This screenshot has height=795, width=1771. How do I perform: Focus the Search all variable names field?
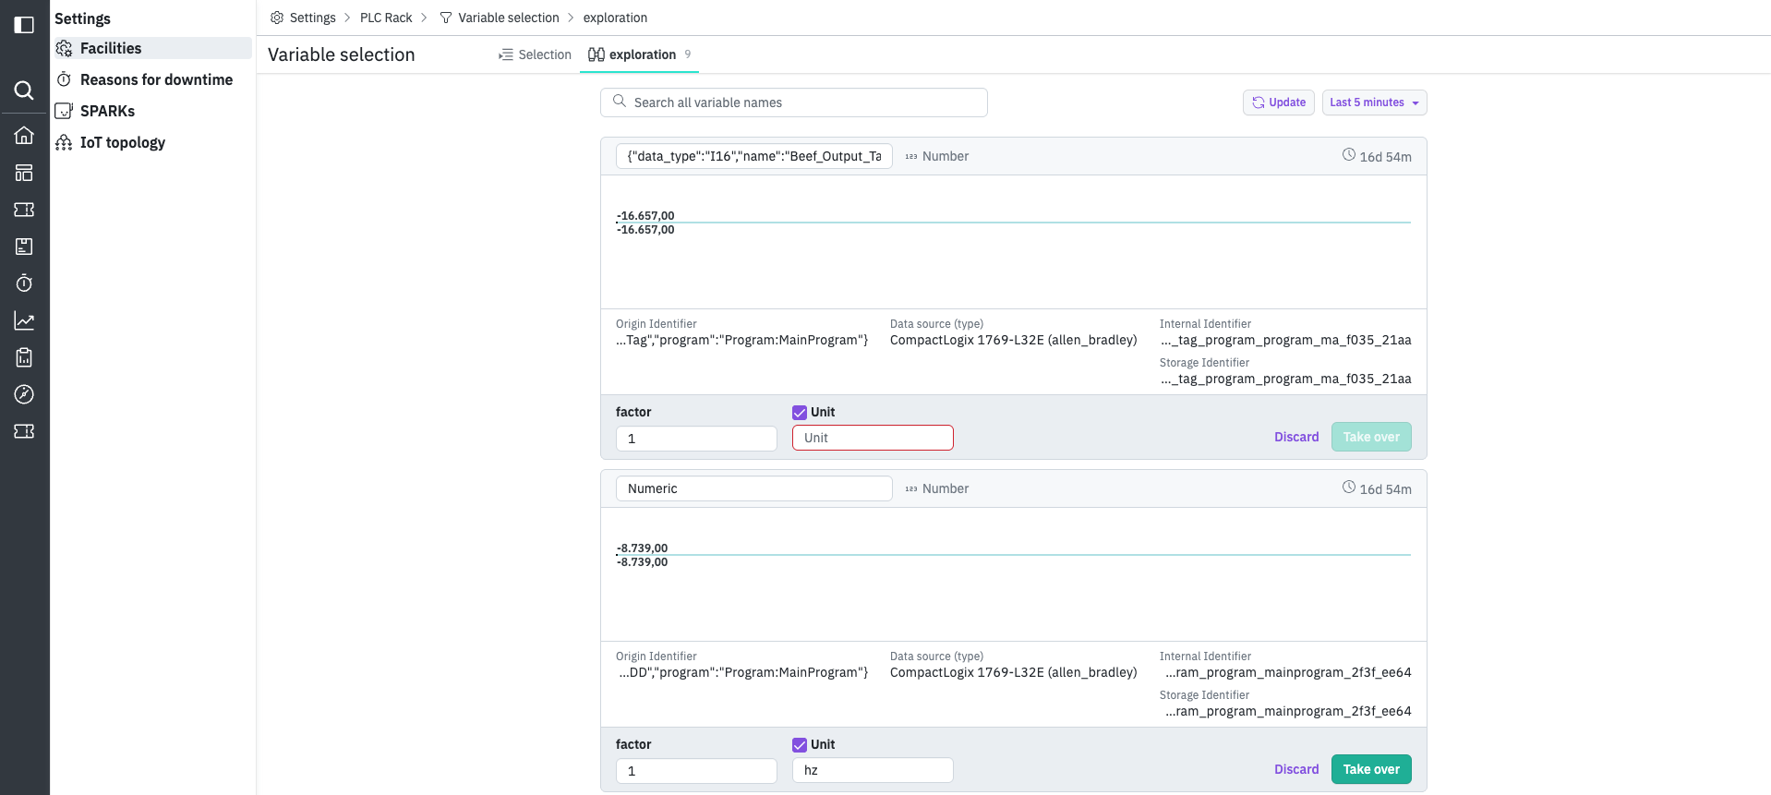pos(794,102)
